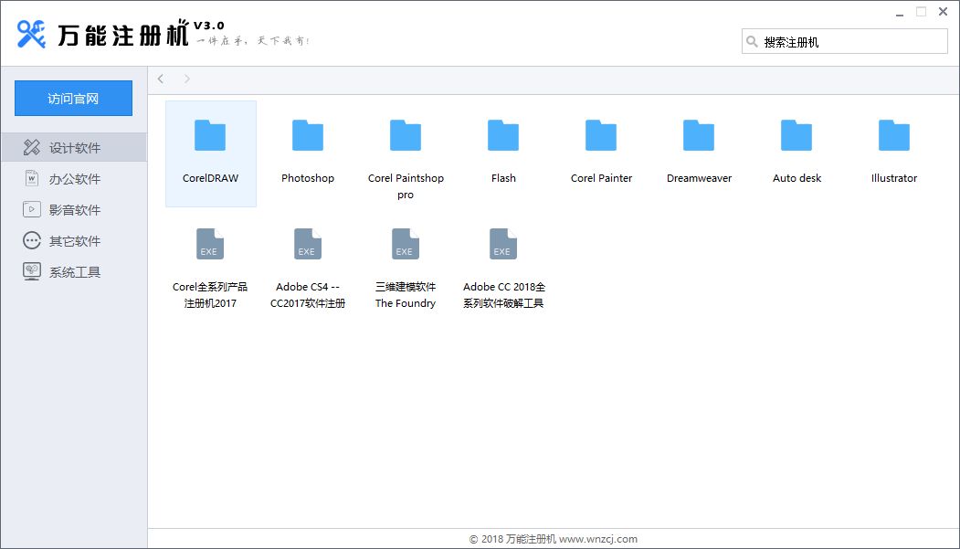Open the Illustrator folder icon

[x=894, y=135]
